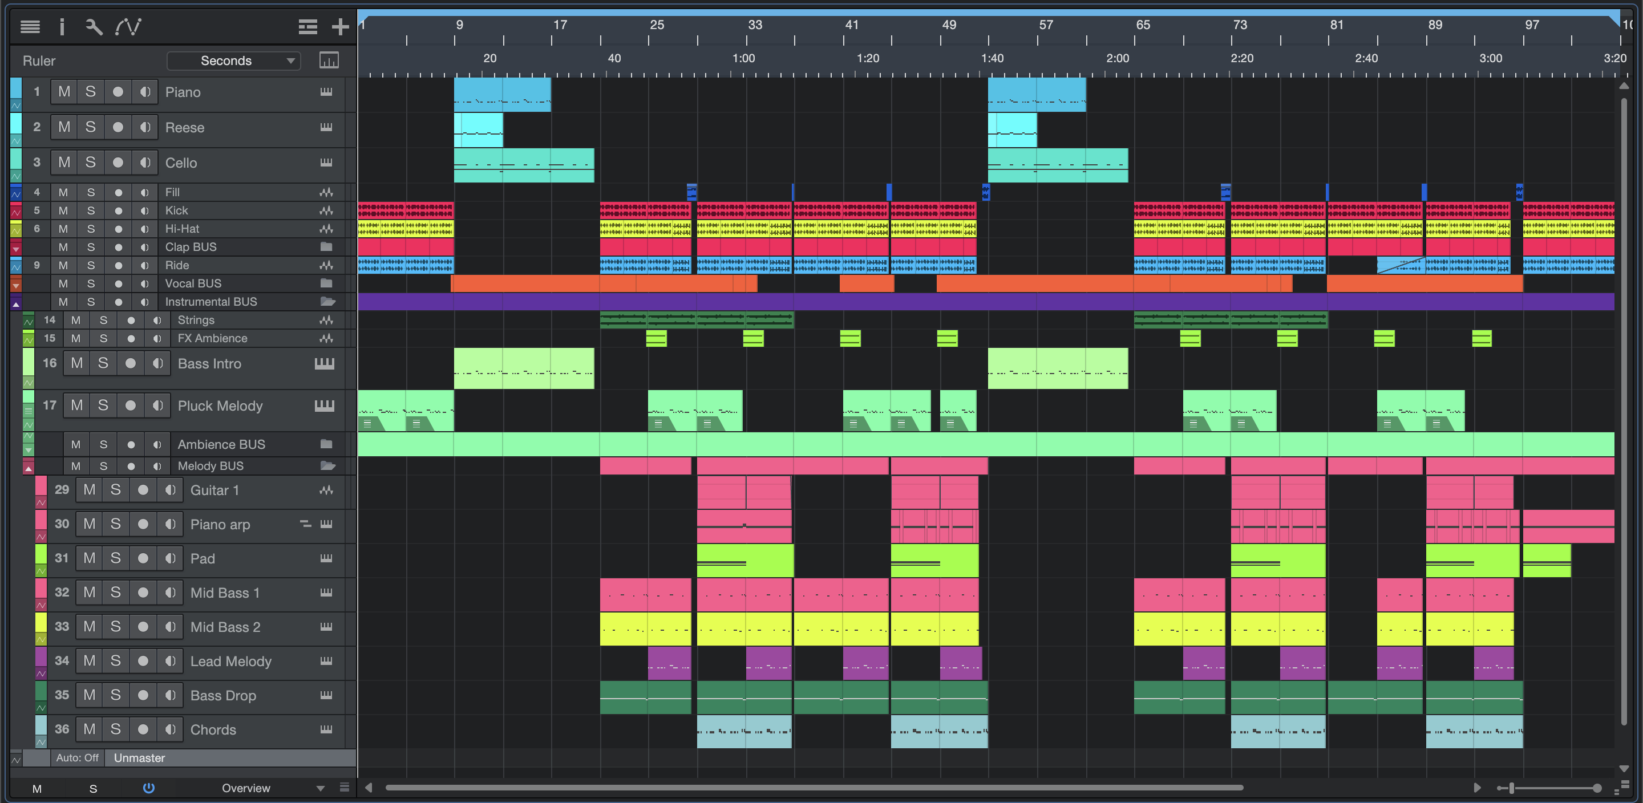Solo the Cello track
Image resolution: width=1643 pixels, height=803 pixels.
click(x=91, y=163)
